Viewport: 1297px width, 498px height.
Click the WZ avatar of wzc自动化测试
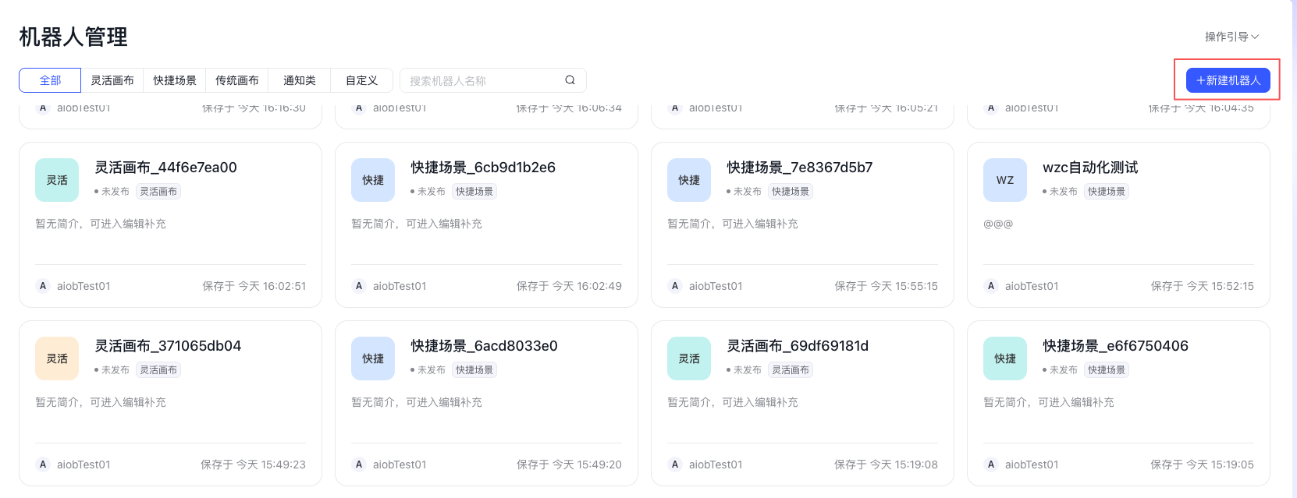pyautogui.click(x=1005, y=180)
